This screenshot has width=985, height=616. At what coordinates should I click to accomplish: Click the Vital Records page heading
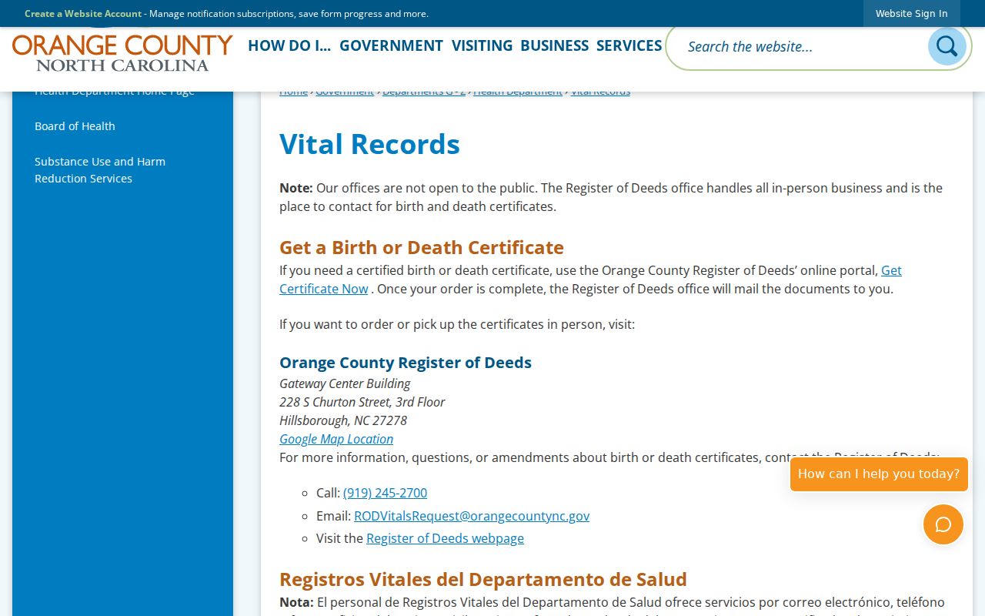click(369, 144)
